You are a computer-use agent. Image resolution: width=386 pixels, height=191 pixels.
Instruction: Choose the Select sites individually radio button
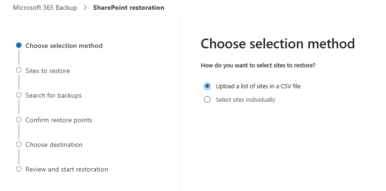click(207, 99)
